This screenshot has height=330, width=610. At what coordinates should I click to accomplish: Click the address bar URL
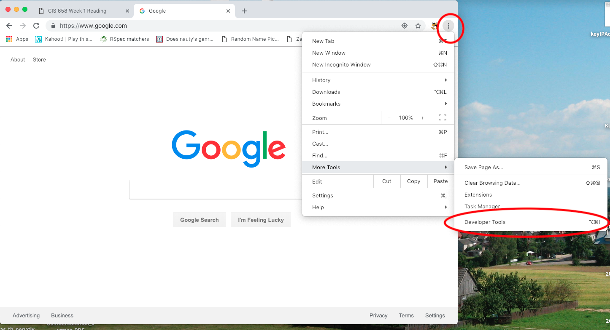(x=93, y=26)
